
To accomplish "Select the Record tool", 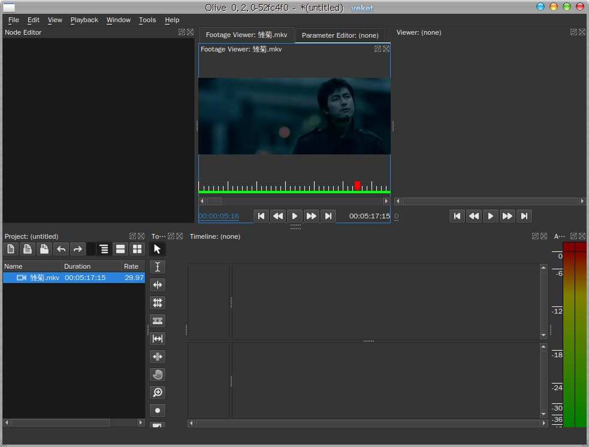I will click(x=158, y=410).
